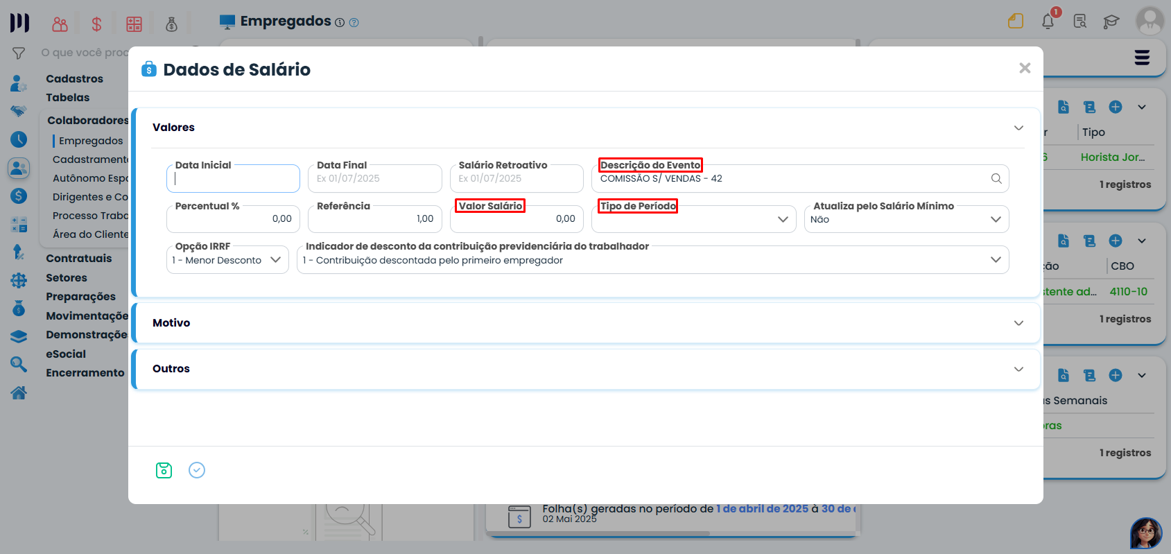Click the layers stack icon in the sidebar
This screenshot has width=1171, height=554.
coord(19,336)
